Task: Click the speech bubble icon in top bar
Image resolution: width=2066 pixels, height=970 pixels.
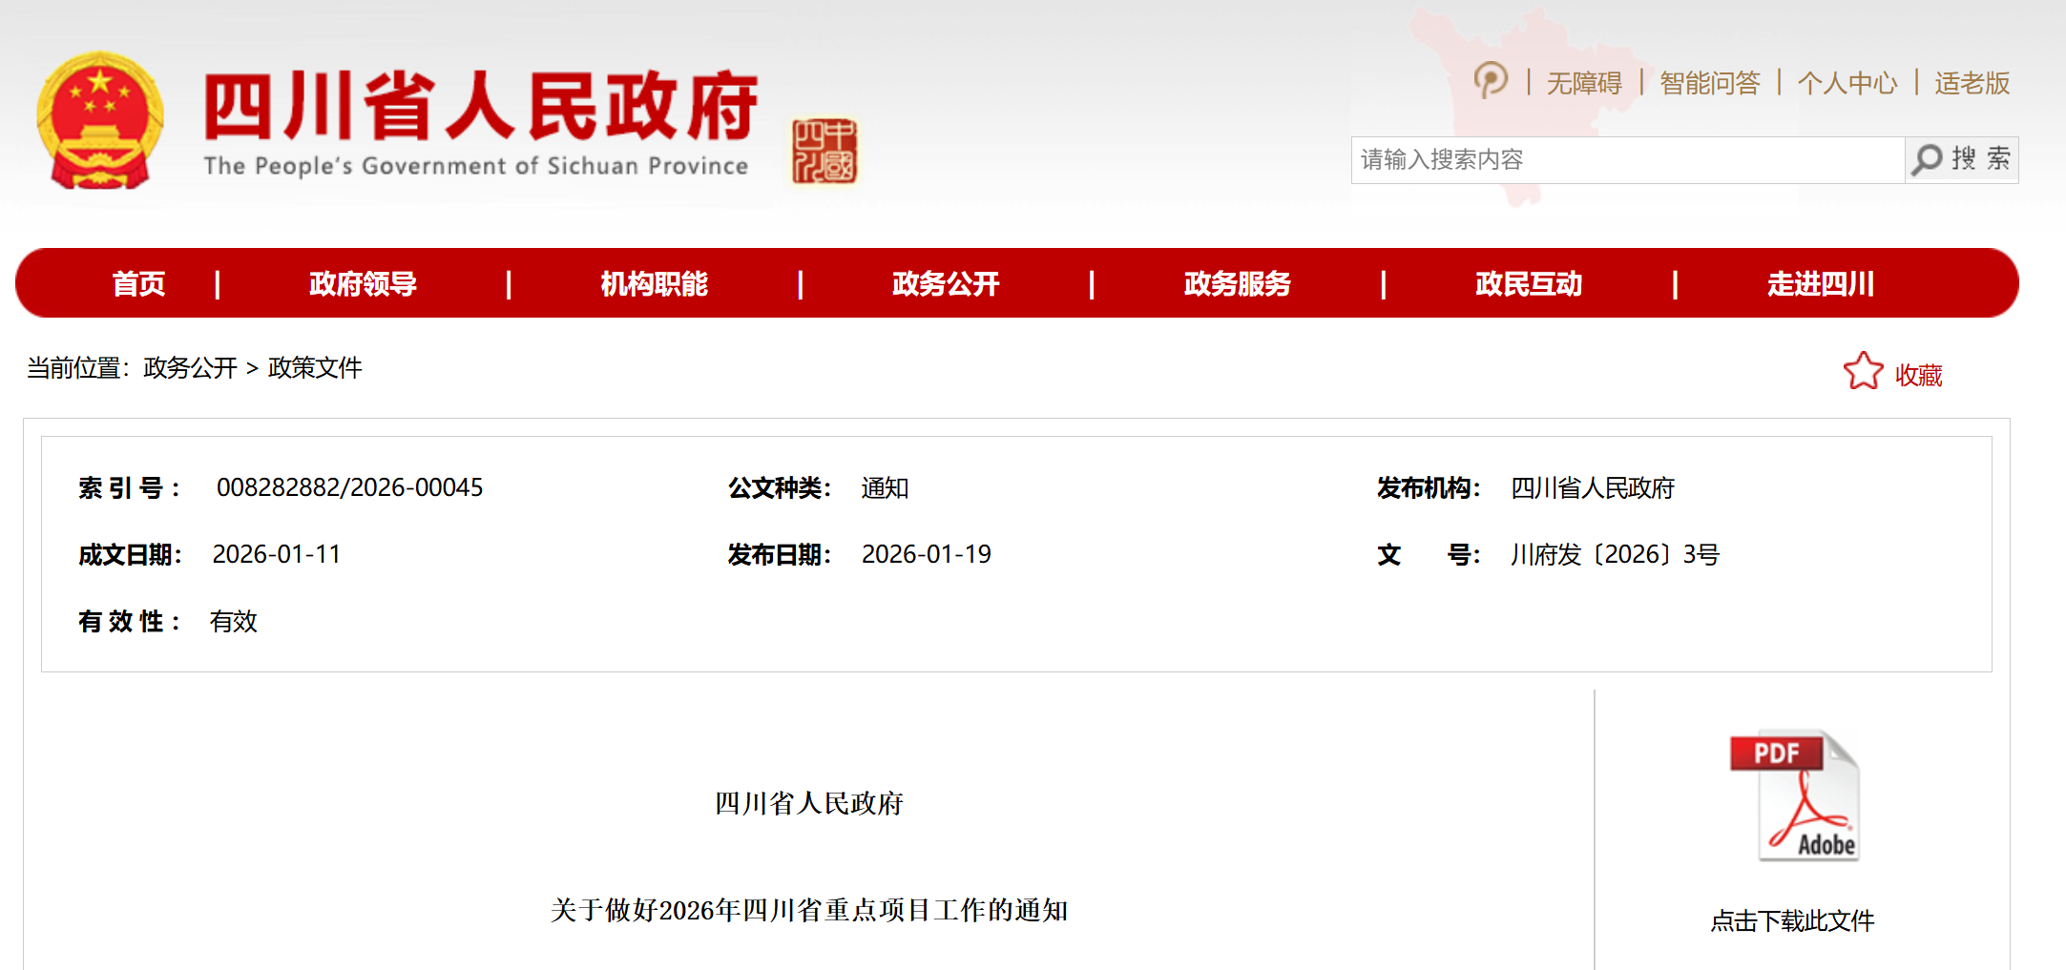Action: click(1490, 81)
